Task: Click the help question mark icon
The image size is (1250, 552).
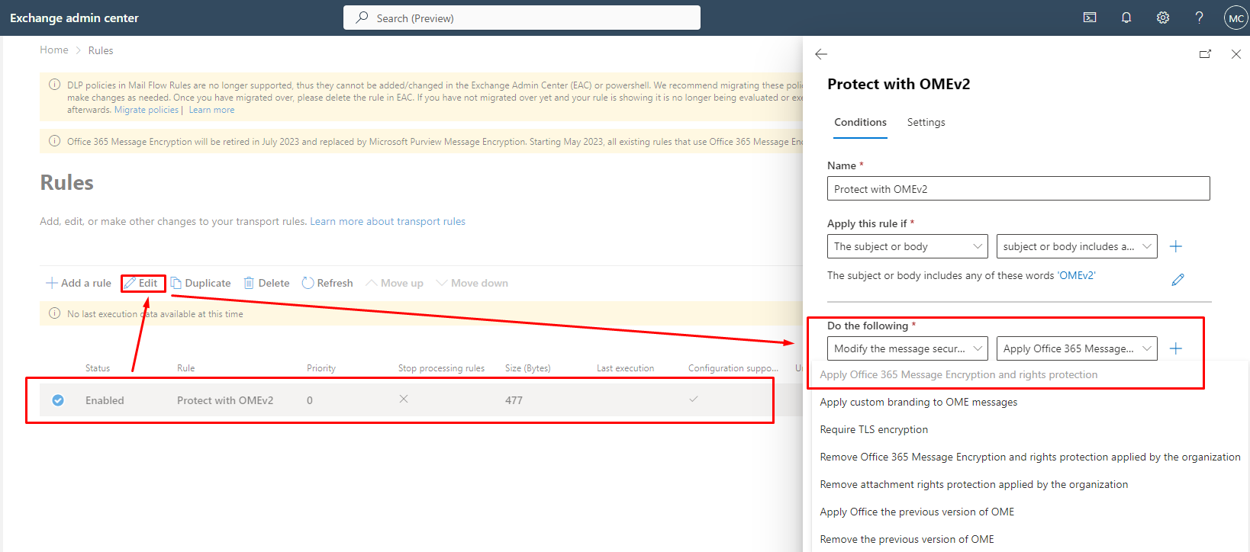Action: (x=1199, y=18)
